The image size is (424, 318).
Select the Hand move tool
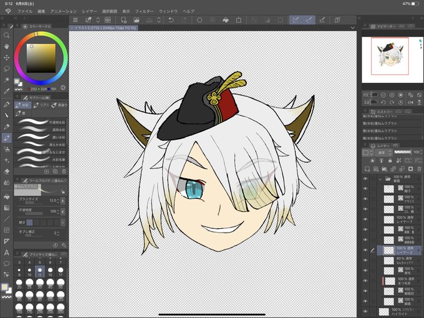(6, 47)
